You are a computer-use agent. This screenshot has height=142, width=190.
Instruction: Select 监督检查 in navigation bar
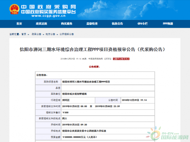[x=92, y=24]
